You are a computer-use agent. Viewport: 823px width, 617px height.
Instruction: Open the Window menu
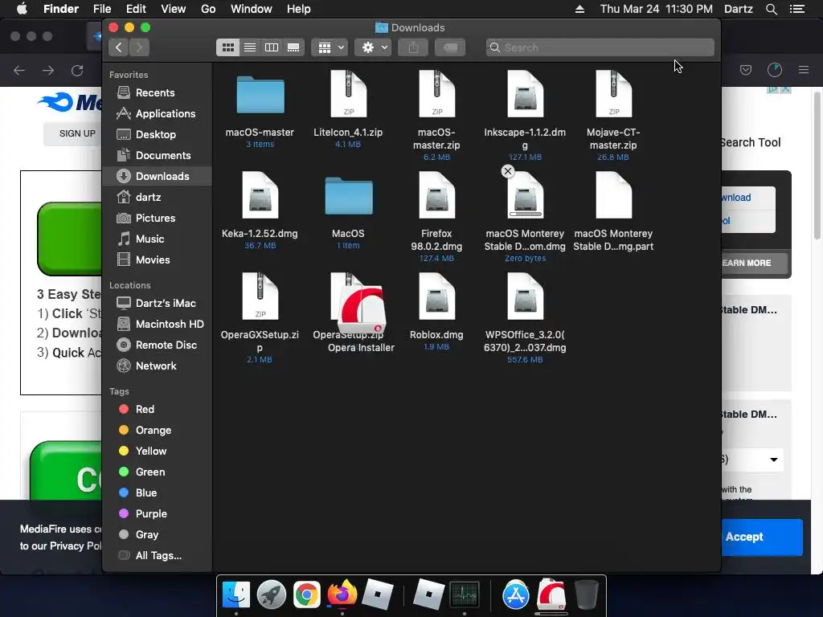point(252,9)
